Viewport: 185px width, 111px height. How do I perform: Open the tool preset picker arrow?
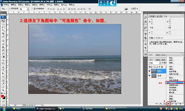click(6, 9)
